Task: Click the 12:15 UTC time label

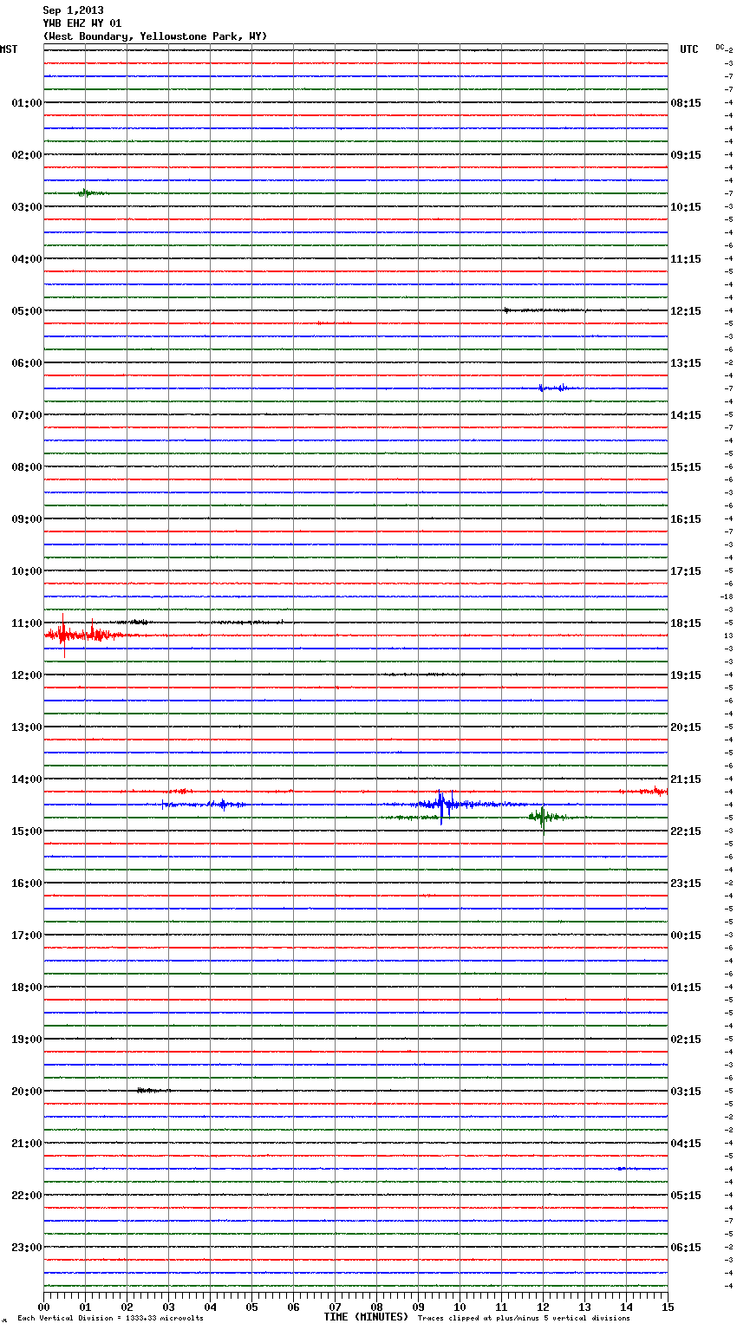Action: pyautogui.click(x=686, y=311)
